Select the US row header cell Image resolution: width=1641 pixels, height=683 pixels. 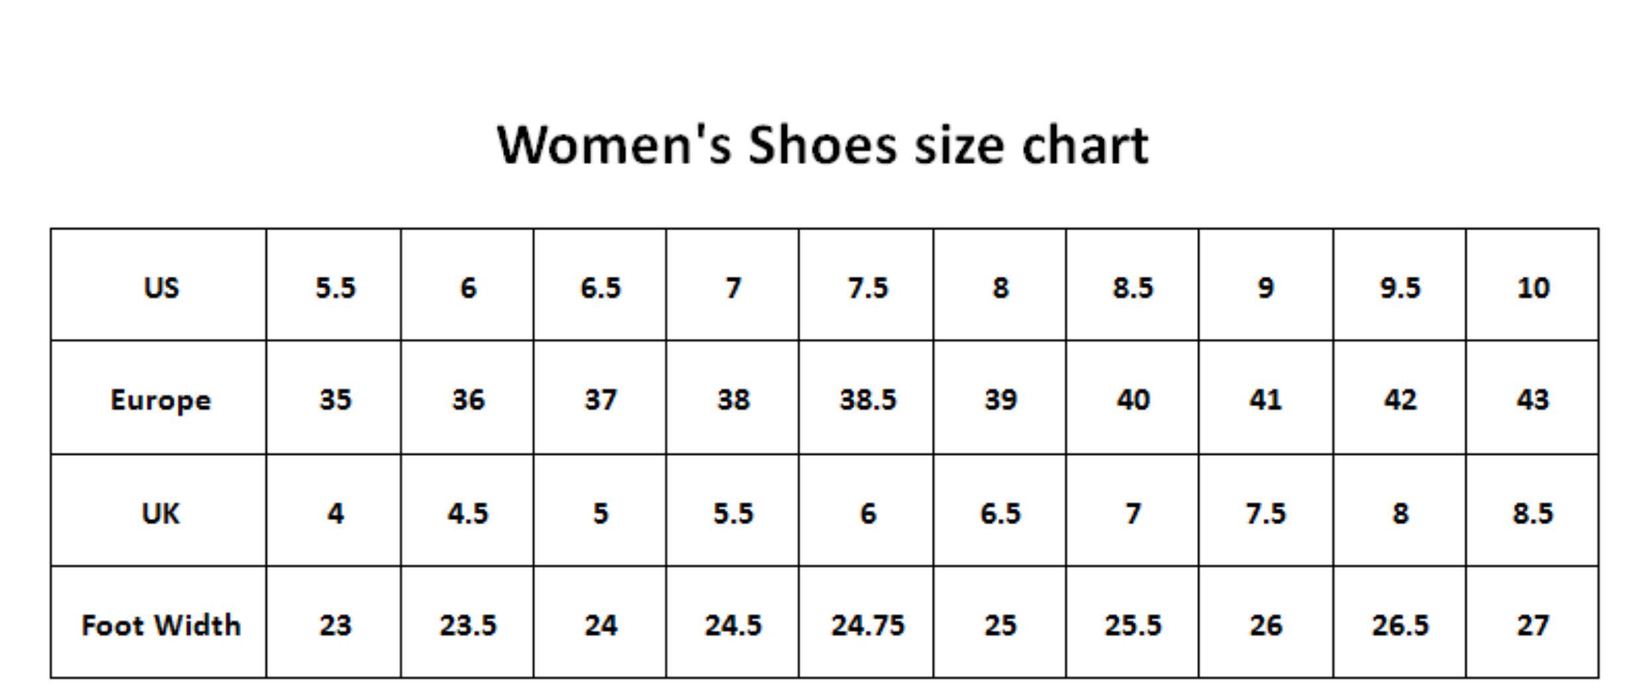[x=160, y=287]
